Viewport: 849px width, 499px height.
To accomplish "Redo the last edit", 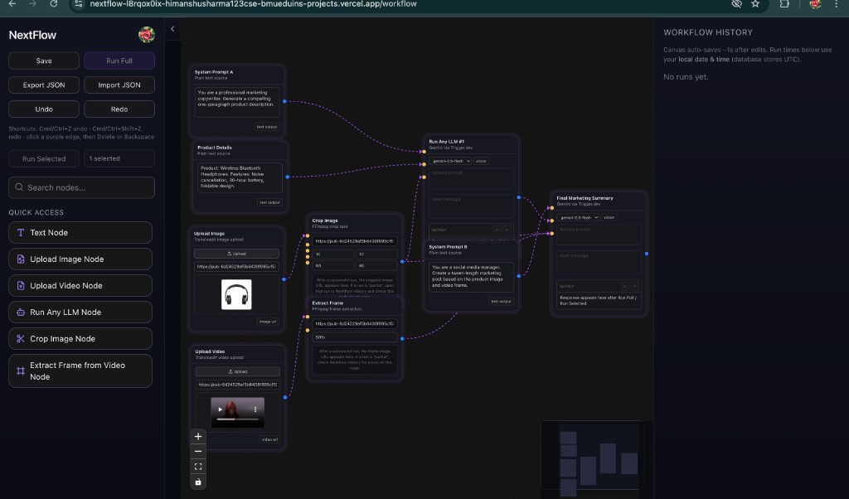I will coord(119,109).
